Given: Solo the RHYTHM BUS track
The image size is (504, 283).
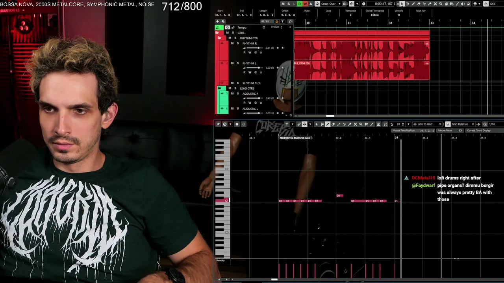Looking at the screenshot, I should coord(237,83).
